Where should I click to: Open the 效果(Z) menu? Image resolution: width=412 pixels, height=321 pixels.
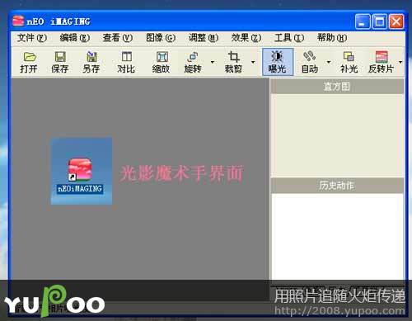point(246,38)
